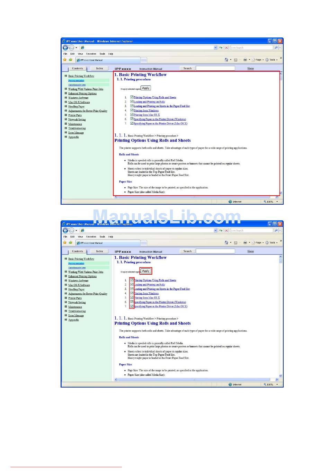
Task: Click the search magnifier icon in the lower browser window
Action: tap(276, 231)
